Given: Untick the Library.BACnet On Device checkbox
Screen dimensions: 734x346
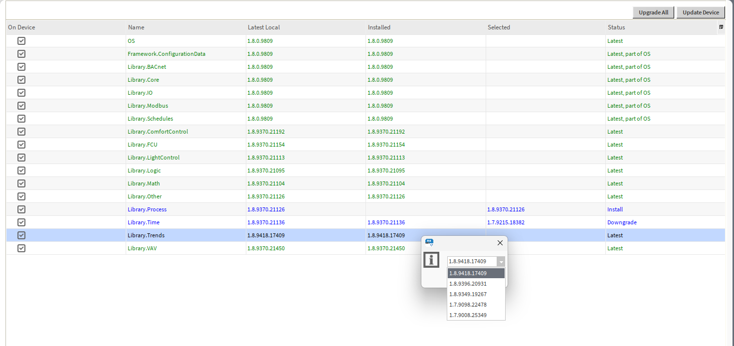Looking at the screenshot, I should 21,67.
